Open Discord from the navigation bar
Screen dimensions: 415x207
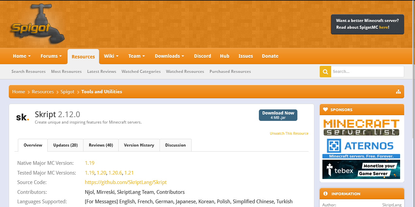202,56
